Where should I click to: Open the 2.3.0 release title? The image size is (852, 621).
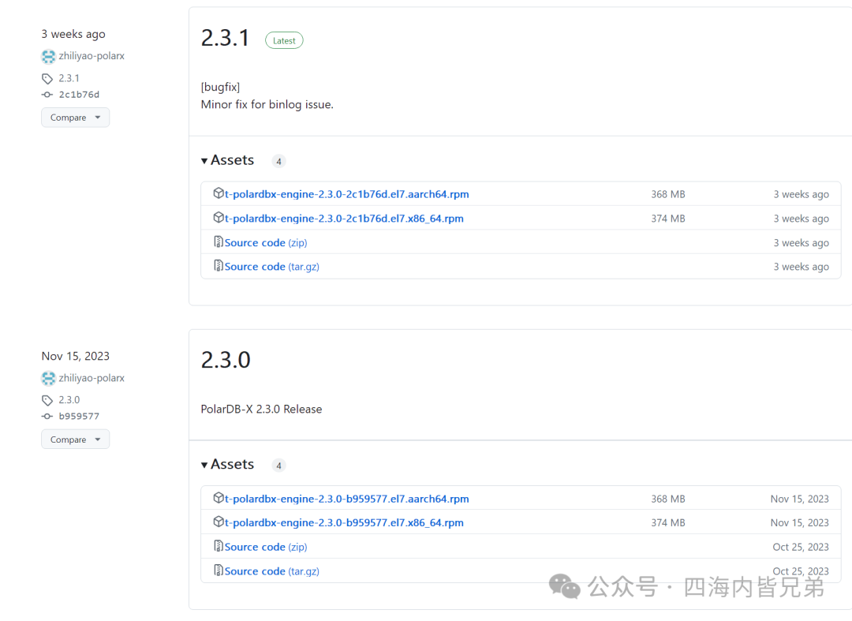pyautogui.click(x=226, y=360)
